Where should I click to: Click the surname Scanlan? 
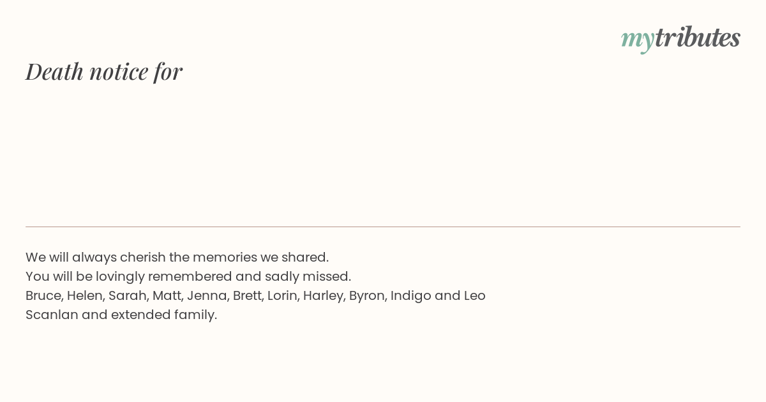pos(52,315)
